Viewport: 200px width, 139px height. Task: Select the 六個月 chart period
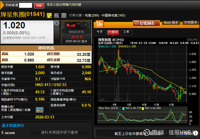pyautogui.click(x=113, y=32)
